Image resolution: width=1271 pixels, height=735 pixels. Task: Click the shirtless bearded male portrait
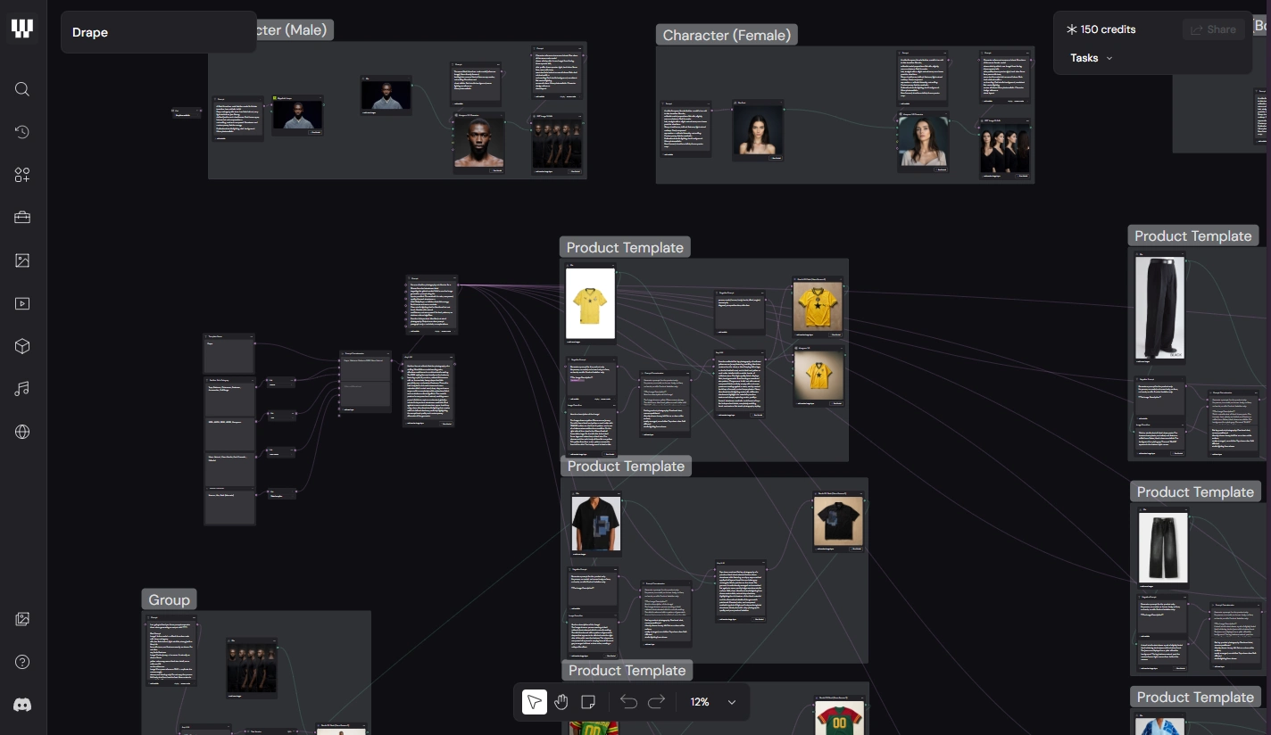click(479, 143)
